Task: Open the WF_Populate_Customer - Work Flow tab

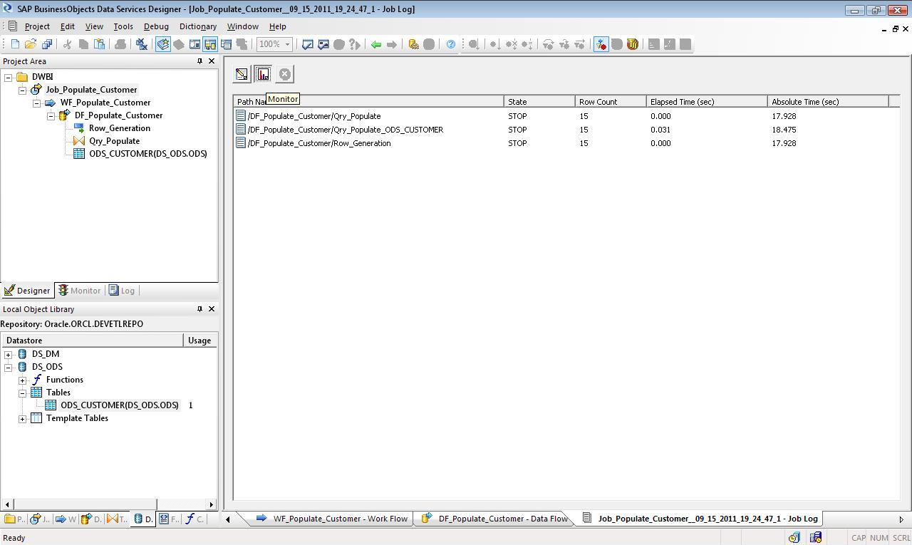Action: pyautogui.click(x=332, y=519)
